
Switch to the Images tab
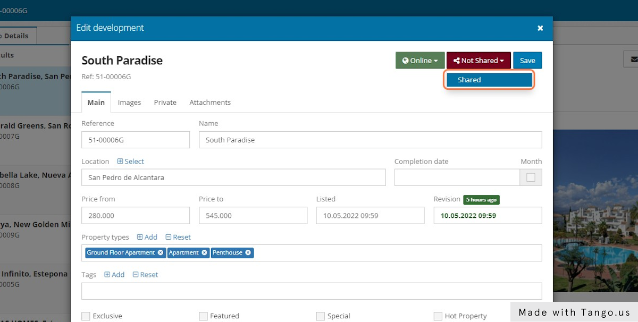[x=129, y=103]
